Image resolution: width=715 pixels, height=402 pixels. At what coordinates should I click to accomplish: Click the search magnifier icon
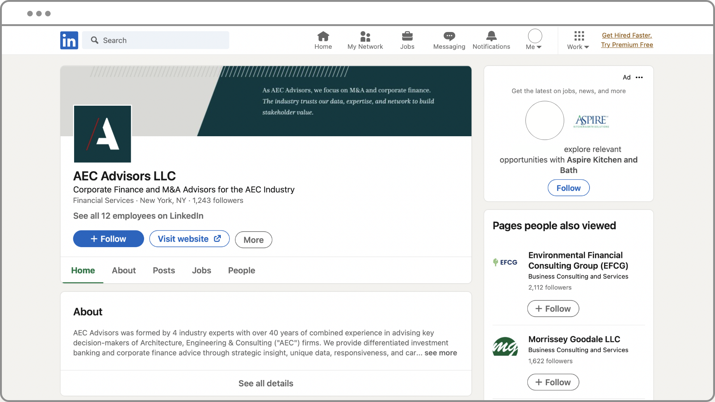tap(95, 40)
